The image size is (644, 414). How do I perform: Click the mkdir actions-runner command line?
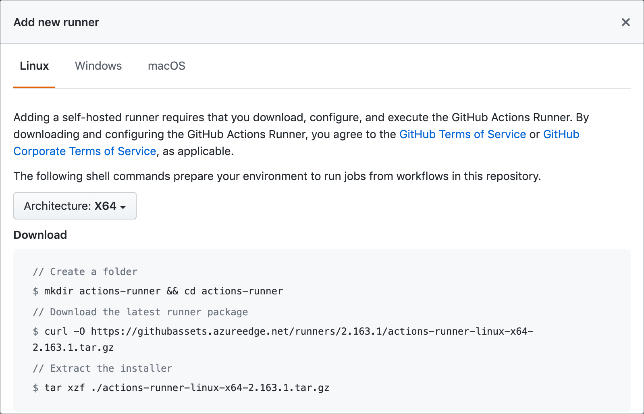158,291
